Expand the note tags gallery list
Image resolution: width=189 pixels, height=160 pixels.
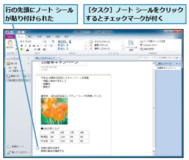(x=123, y=49)
